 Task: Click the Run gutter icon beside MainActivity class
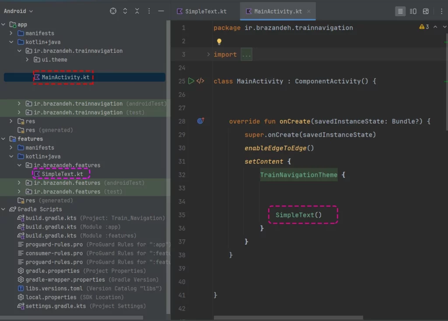point(191,81)
